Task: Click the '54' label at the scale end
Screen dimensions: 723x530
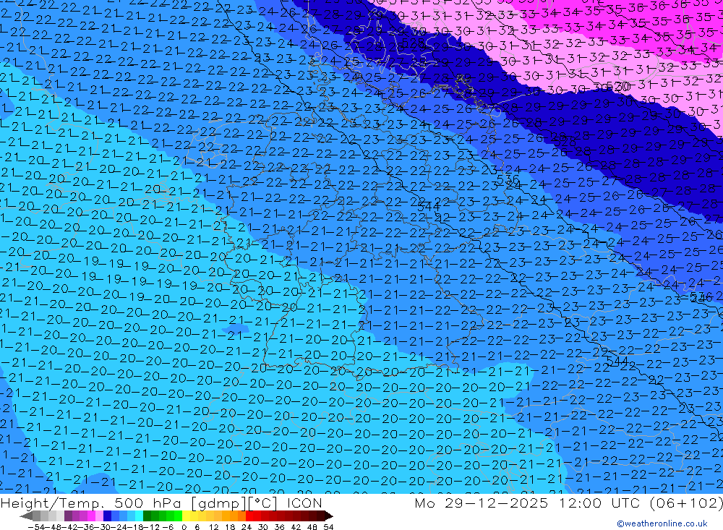Action: pyautogui.click(x=328, y=527)
